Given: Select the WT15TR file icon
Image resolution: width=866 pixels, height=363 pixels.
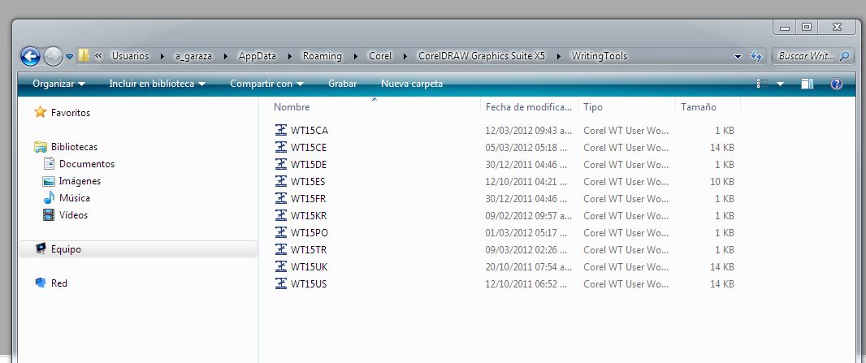Looking at the screenshot, I should (281, 250).
